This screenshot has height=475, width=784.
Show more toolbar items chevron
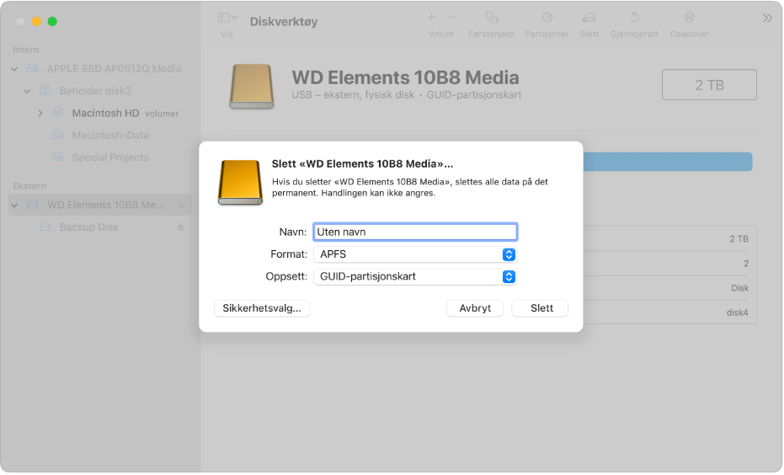(x=767, y=19)
